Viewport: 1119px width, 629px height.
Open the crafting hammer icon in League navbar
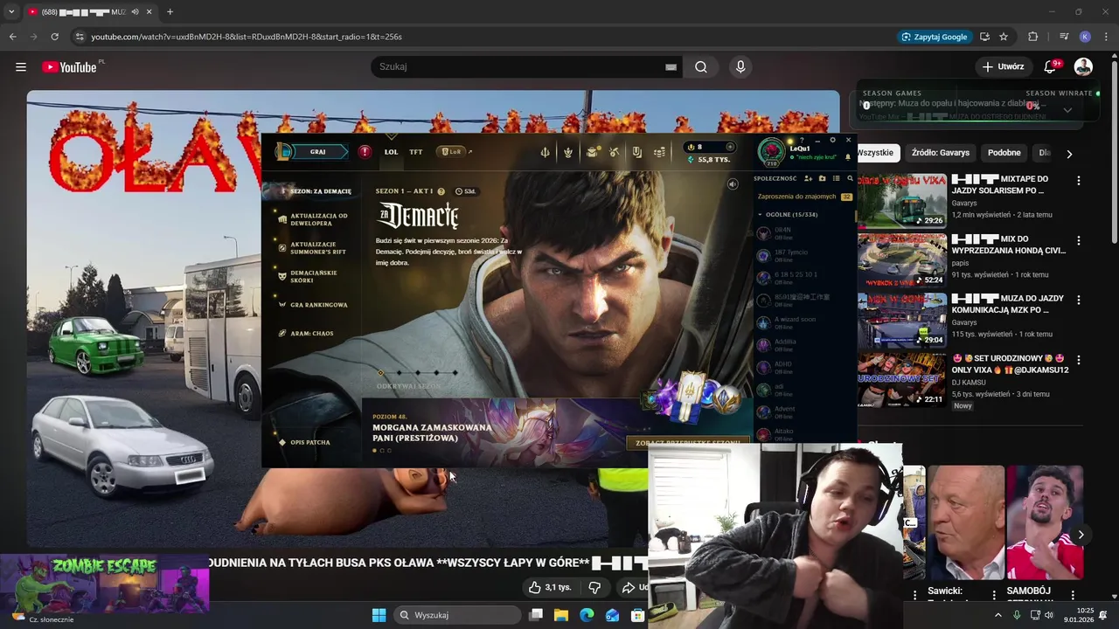coord(615,152)
